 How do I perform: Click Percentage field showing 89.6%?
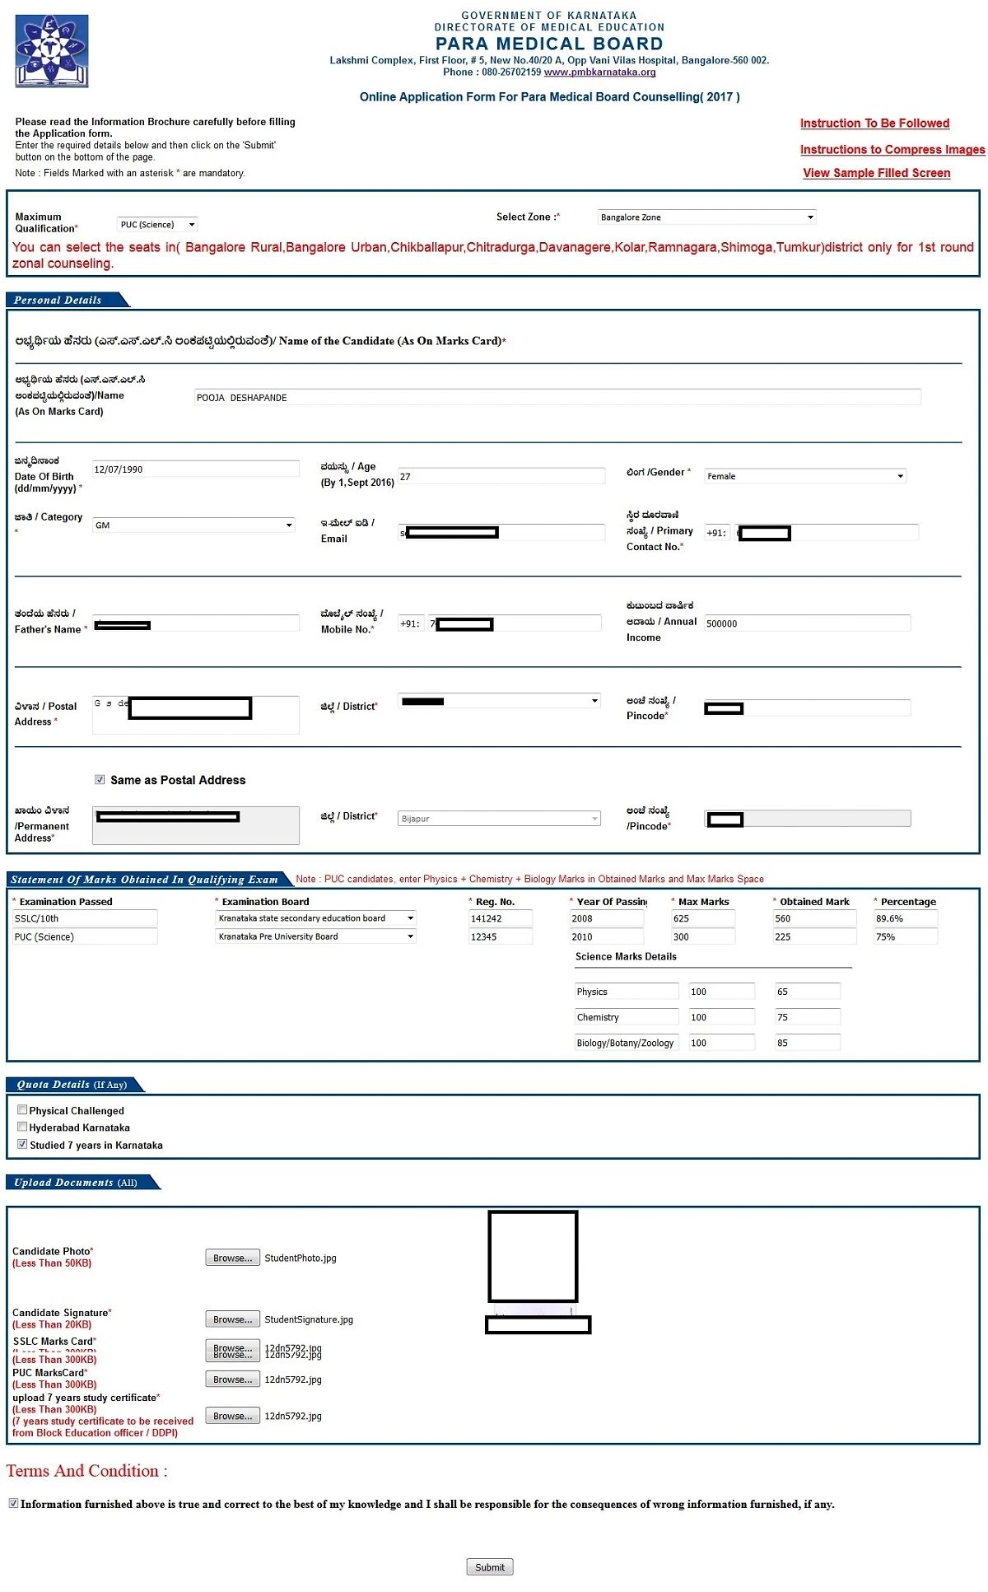[x=906, y=918]
